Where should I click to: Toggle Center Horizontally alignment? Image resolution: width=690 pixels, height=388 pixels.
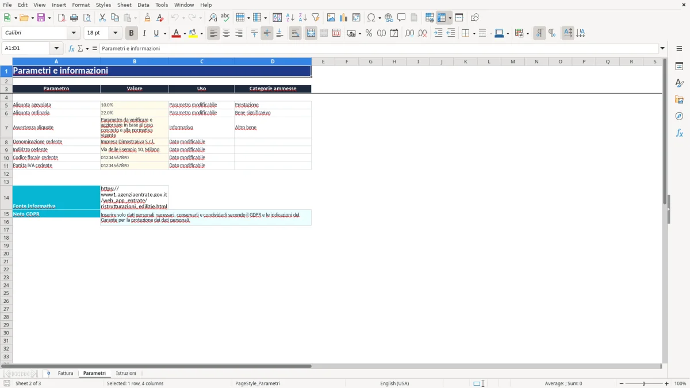pyautogui.click(x=226, y=33)
